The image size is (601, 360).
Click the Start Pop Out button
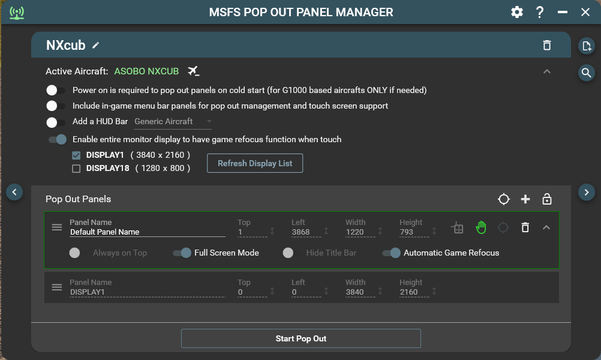click(300, 338)
